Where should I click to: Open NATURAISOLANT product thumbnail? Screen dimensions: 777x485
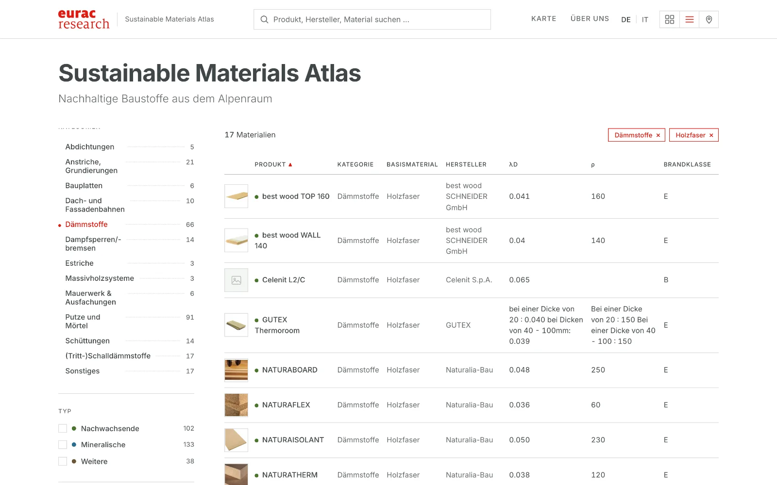(x=236, y=440)
